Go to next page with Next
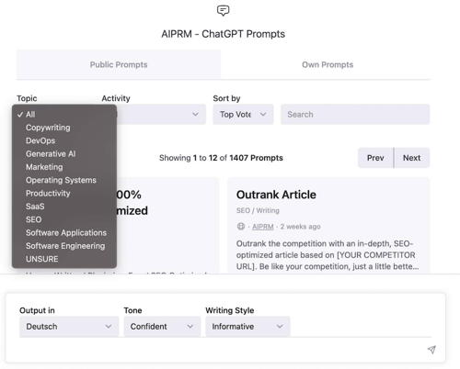This screenshot has height=369, width=460. pyautogui.click(x=411, y=158)
